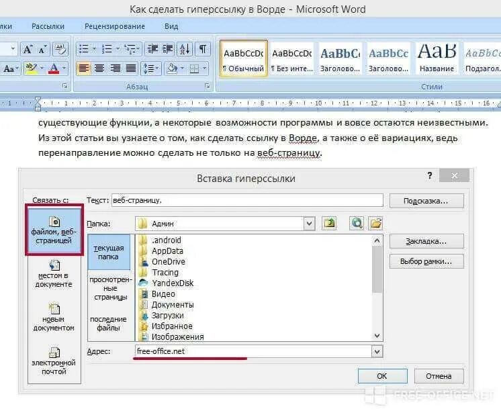Image resolution: width=501 pixels, height=411 pixels.
Task: Apply the Обычный style
Action: click(244, 58)
